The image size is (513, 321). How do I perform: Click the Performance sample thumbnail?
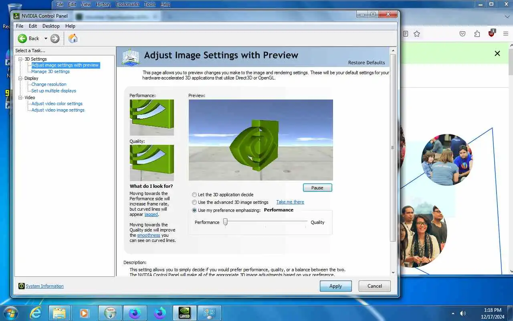[152, 118]
